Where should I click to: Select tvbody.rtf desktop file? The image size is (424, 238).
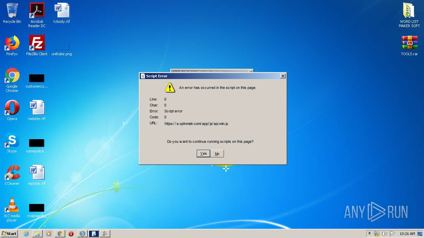tap(62, 13)
